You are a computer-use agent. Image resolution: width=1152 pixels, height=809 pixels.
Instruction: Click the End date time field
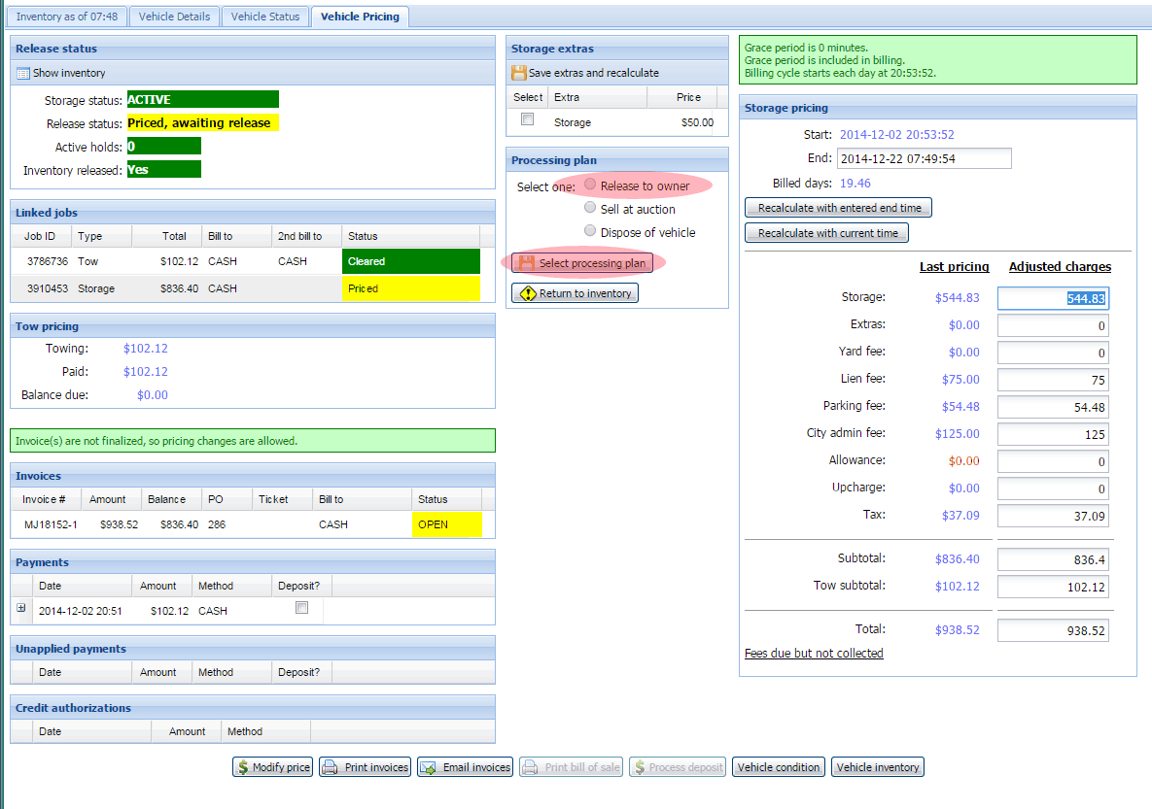coord(923,158)
